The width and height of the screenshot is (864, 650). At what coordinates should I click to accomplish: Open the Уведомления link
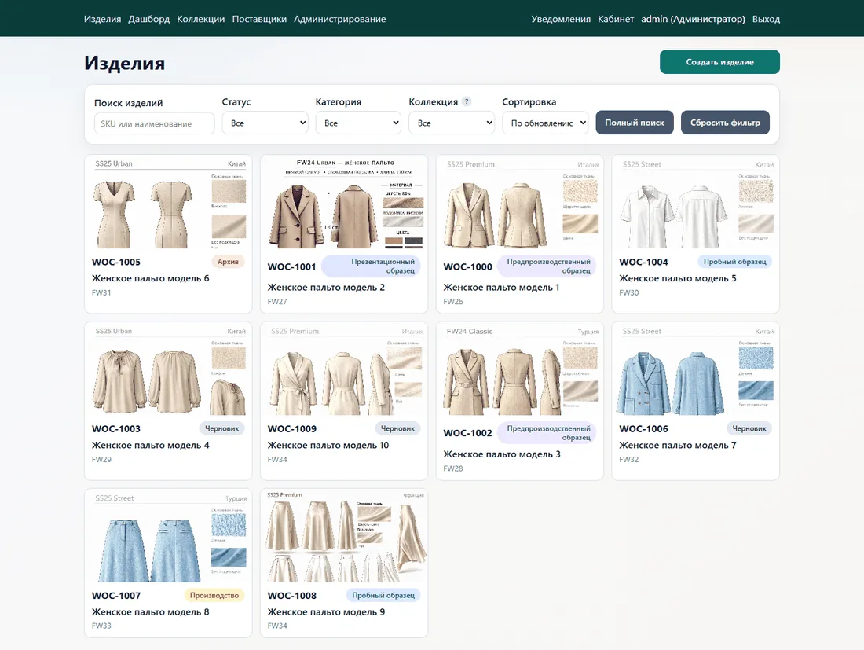(560, 19)
